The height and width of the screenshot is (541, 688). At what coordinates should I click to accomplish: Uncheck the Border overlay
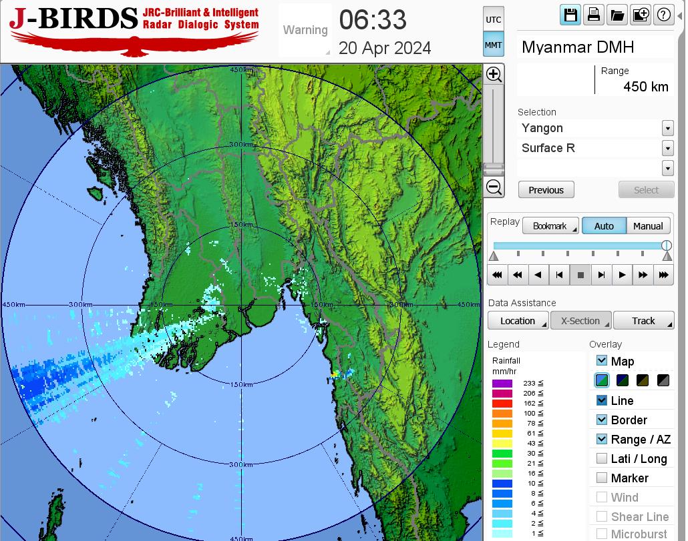tap(602, 419)
